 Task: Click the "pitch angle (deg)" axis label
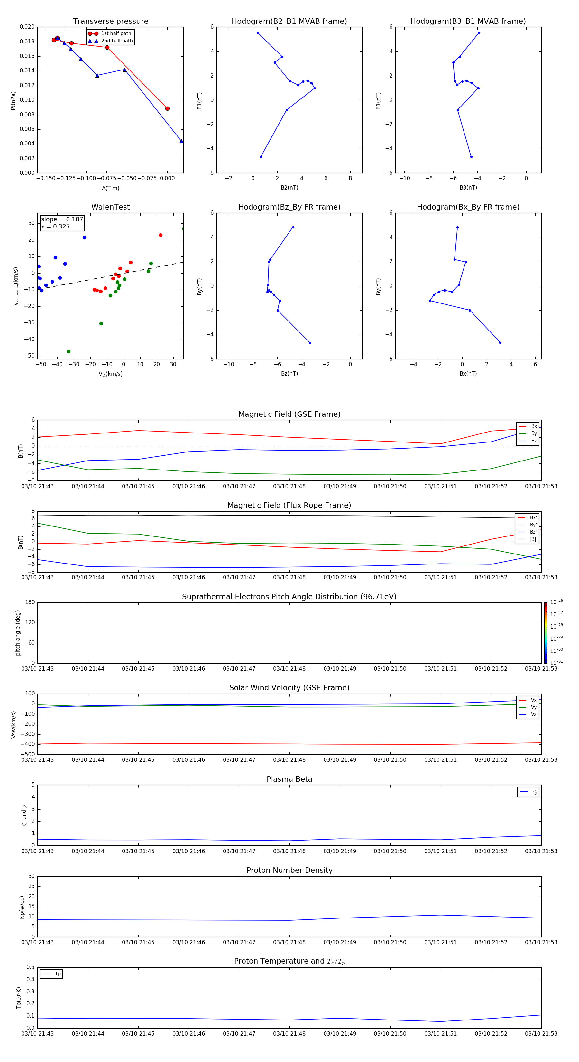click(x=18, y=633)
